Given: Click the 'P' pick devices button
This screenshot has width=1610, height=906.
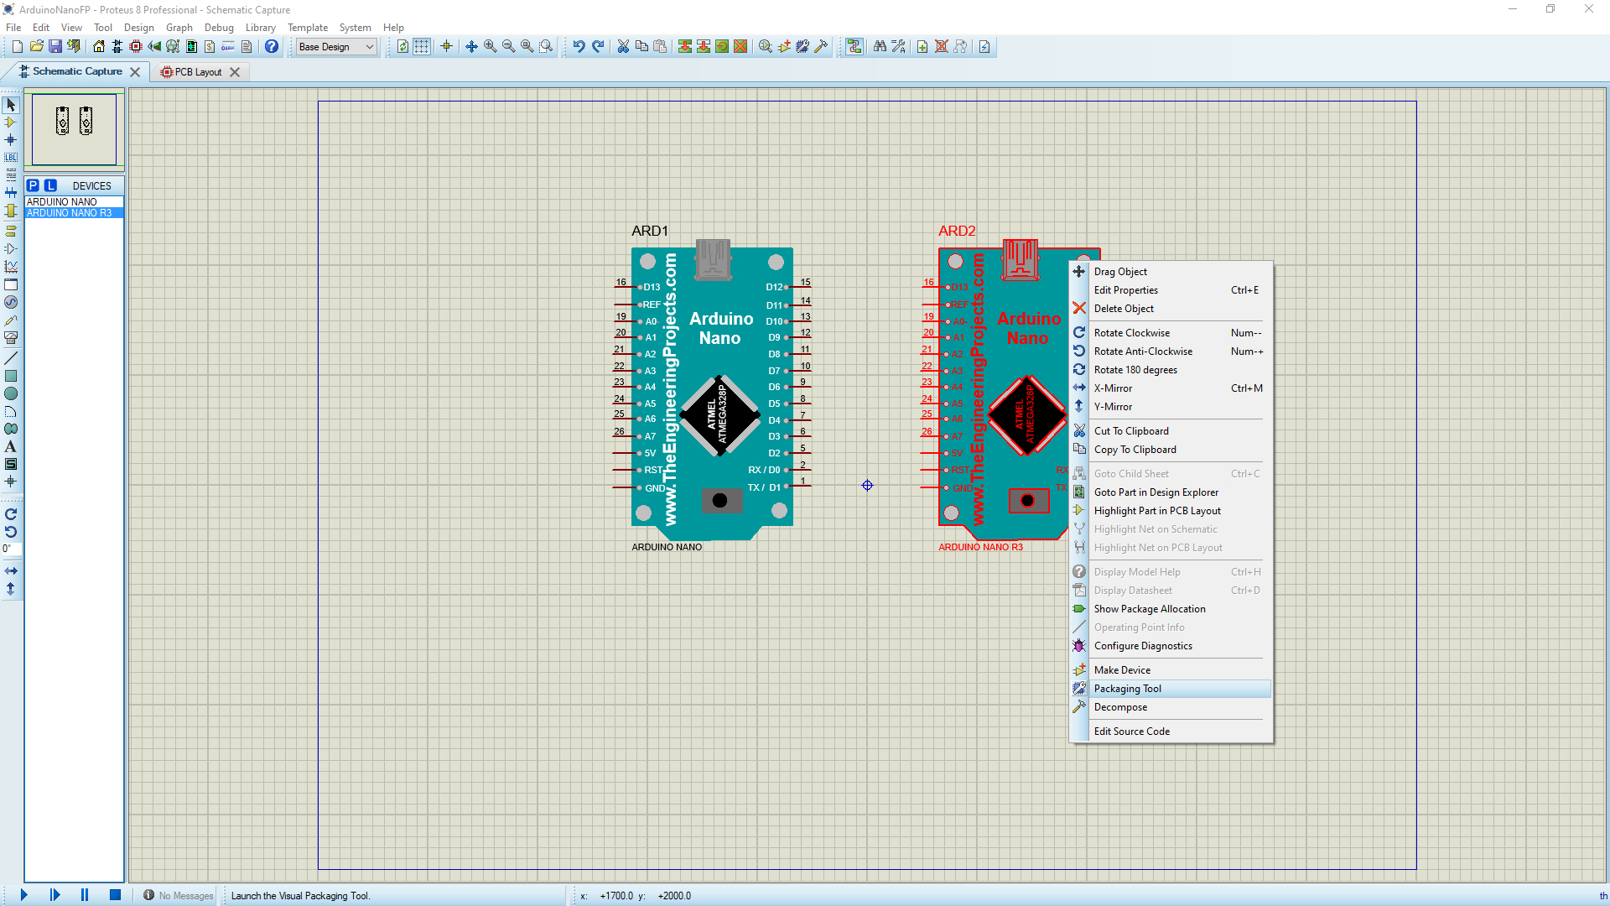Looking at the screenshot, I should point(33,185).
